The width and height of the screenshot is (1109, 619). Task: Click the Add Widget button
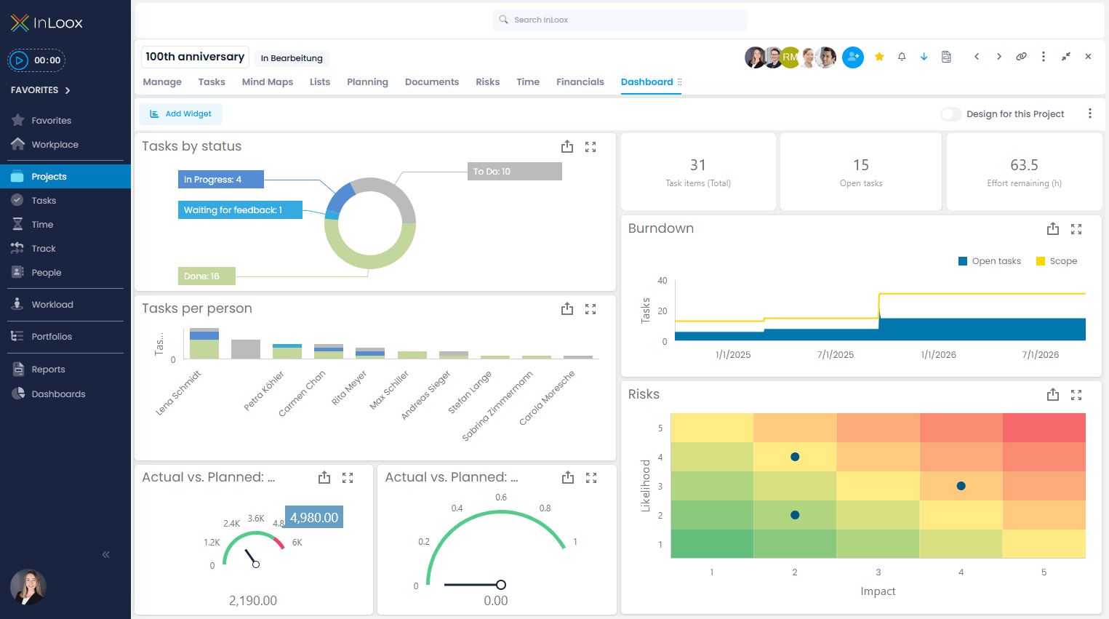click(x=180, y=113)
